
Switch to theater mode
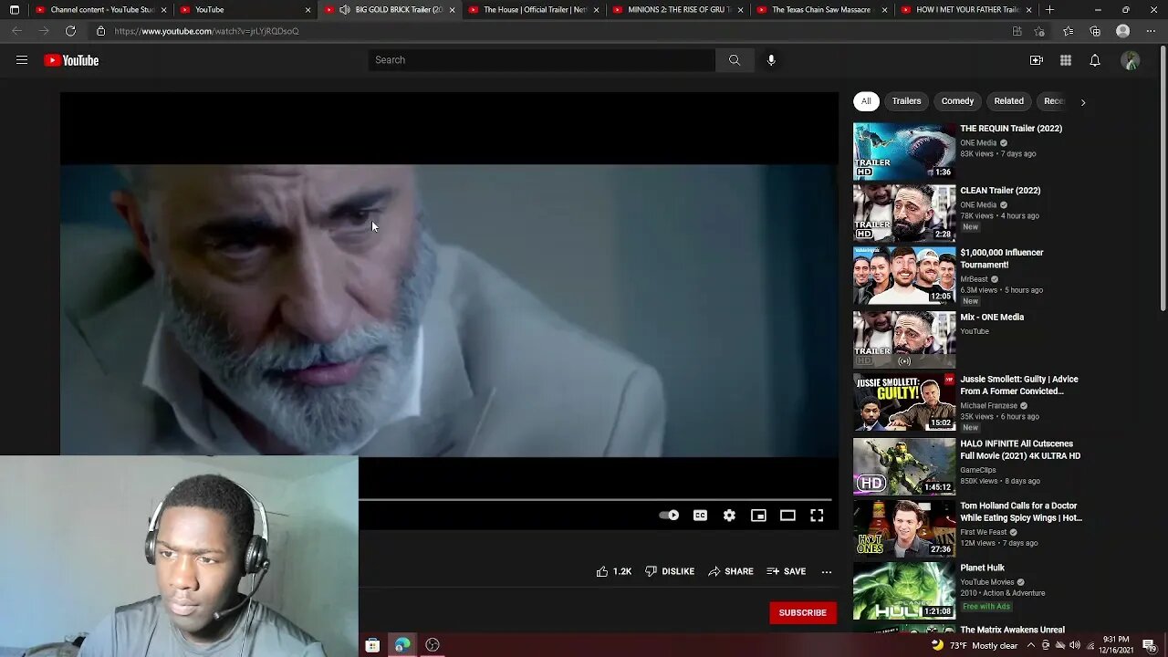pyautogui.click(x=787, y=516)
